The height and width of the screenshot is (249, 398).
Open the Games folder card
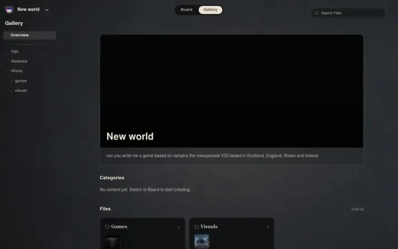143,234
